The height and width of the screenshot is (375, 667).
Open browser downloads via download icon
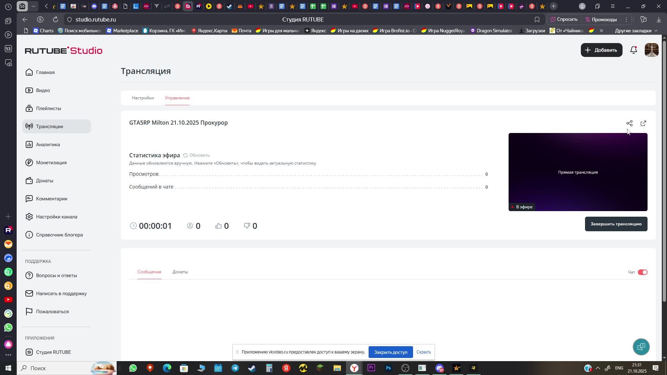[659, 19]
